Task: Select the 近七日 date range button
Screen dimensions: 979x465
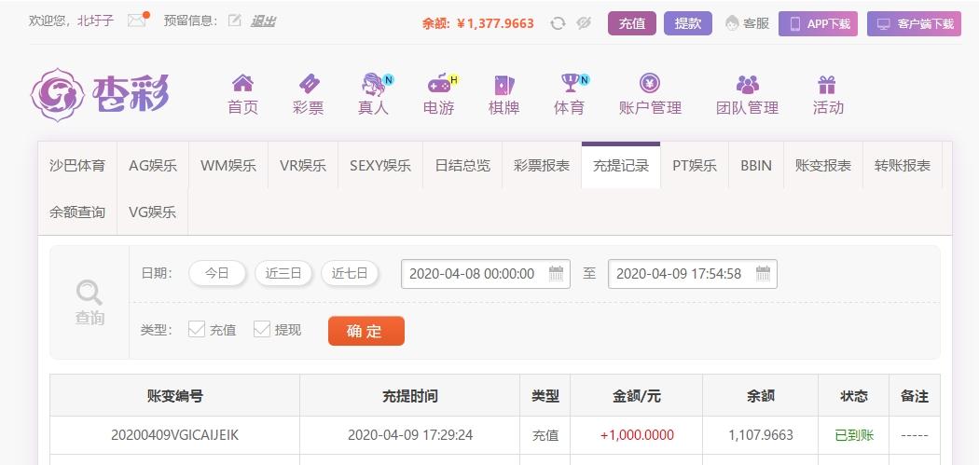Action: point(350,273)
